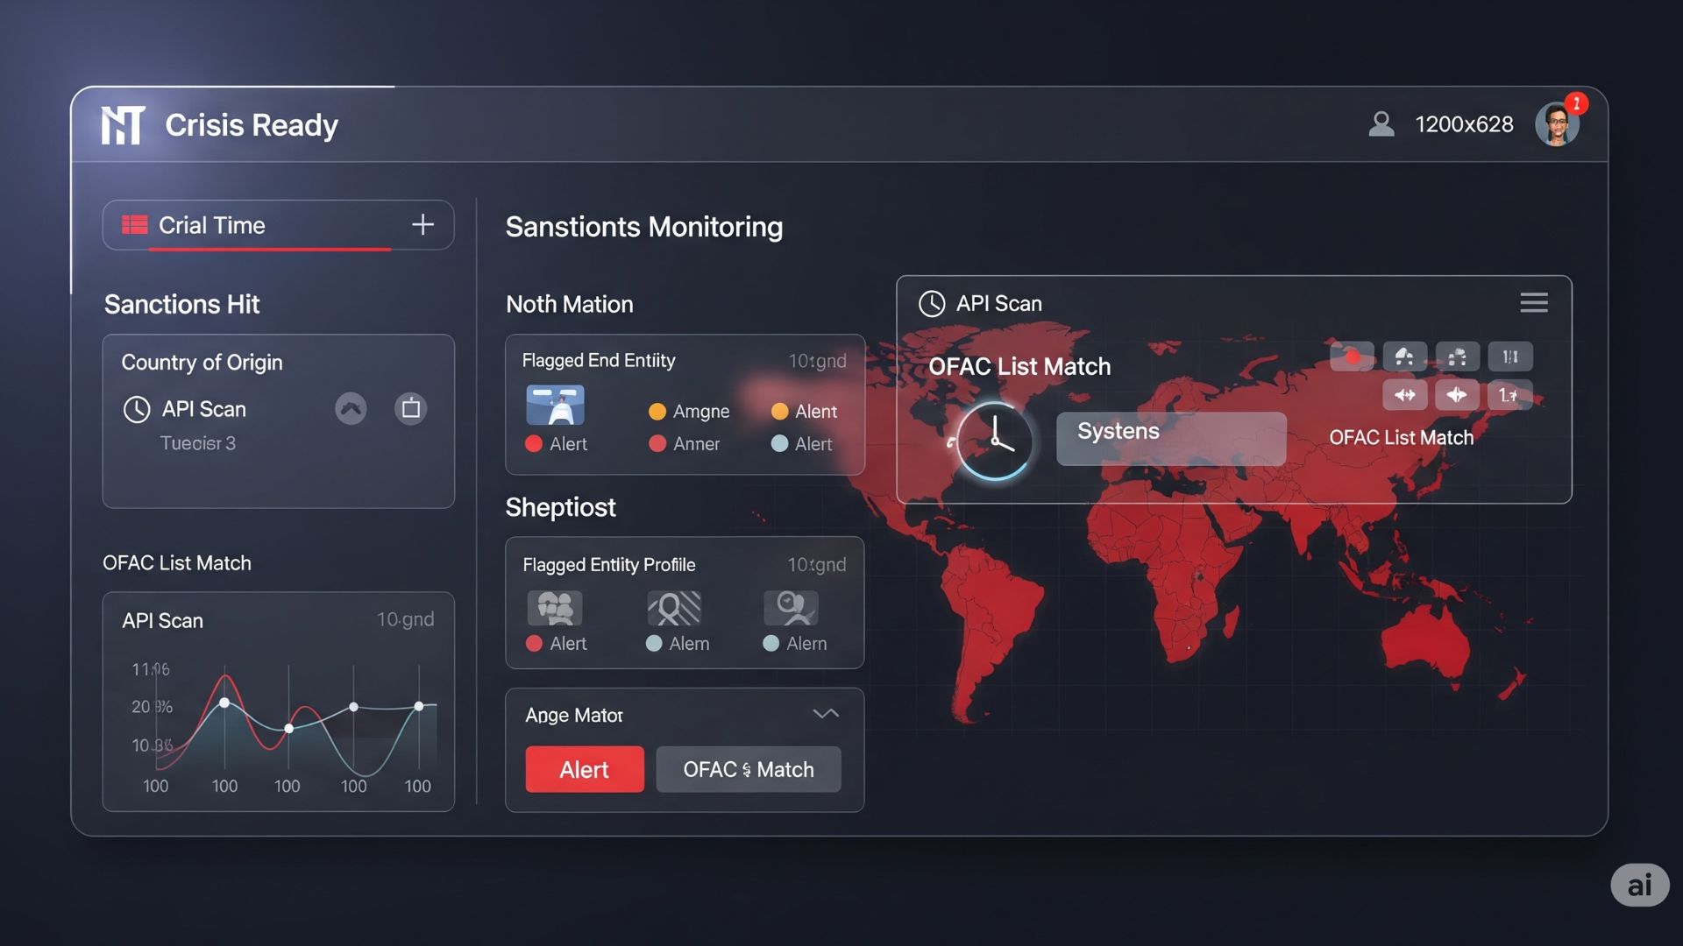Click the up-chevron circle icon beside API Scan
This screenshot has width=1683, height=946.
[351, 409]
